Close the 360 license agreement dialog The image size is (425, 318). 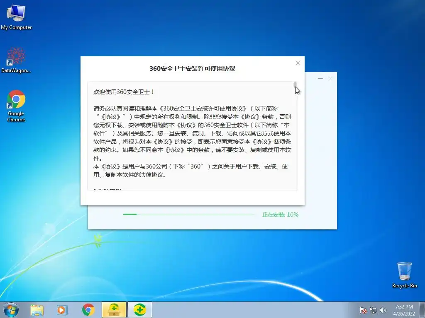(x=298, y=63)
